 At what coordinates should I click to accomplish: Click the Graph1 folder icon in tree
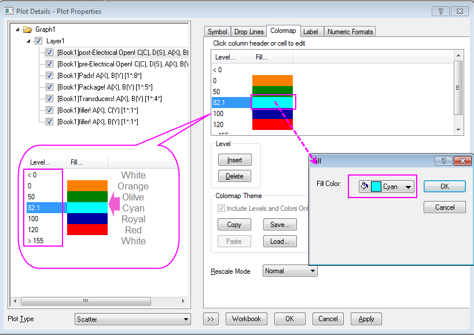(27, 29)
